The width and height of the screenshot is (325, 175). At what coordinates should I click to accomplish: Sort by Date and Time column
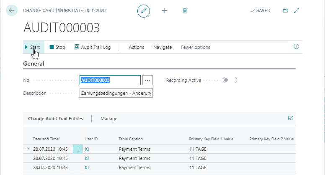[46, 139]
